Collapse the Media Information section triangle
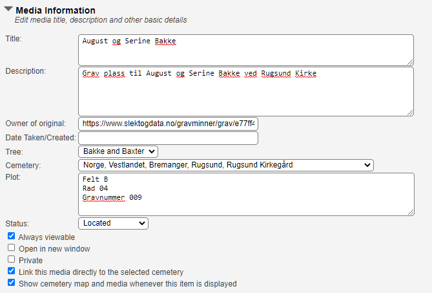 [x=7, y=10]
